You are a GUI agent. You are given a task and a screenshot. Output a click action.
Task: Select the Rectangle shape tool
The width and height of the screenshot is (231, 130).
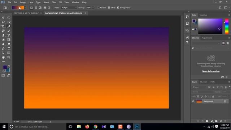click(9, 53)
